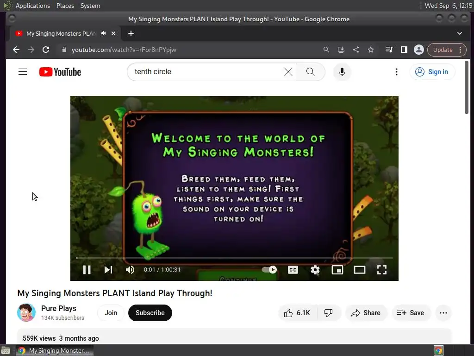Open Pure Plays channel avatar
474x356 pixels.
26,313
